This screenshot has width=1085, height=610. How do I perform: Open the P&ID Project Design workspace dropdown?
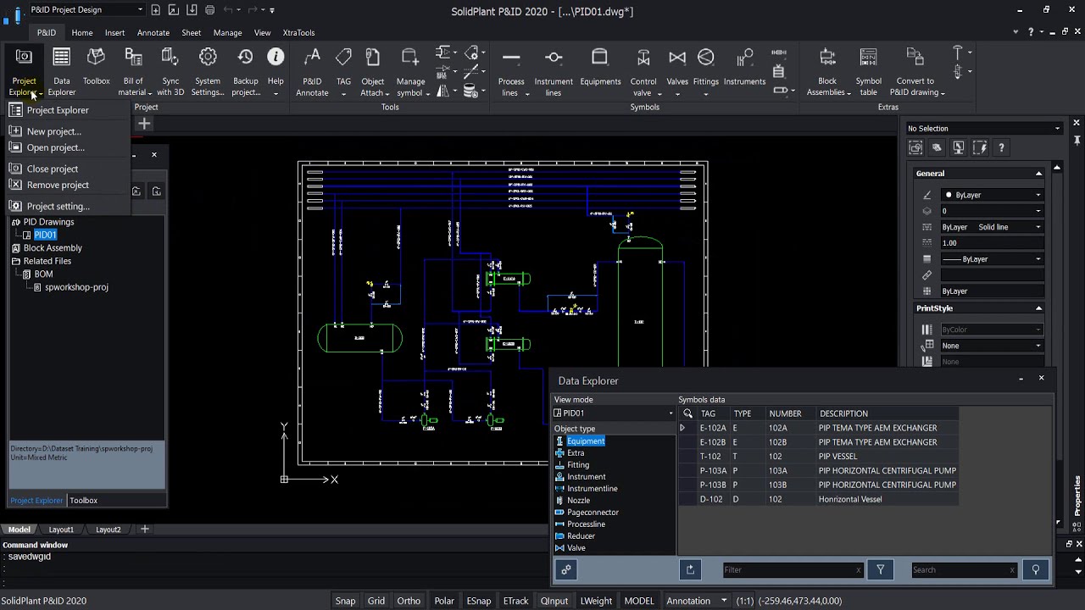tap(86, 10)
